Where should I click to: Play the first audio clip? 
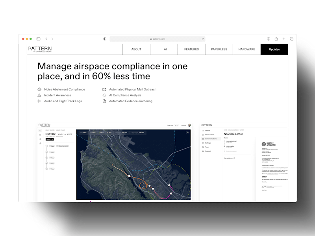(x=52, y=146)
